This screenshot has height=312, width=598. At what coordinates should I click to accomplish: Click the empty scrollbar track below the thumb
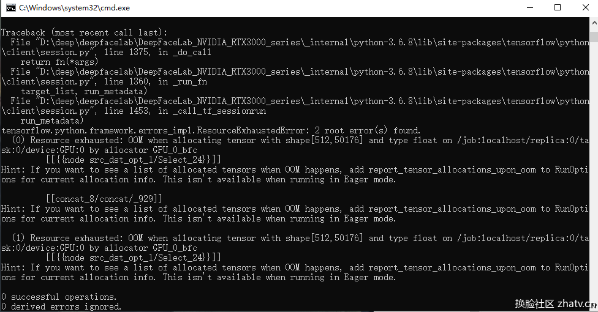pyautogui.click(x=594, y=171)
